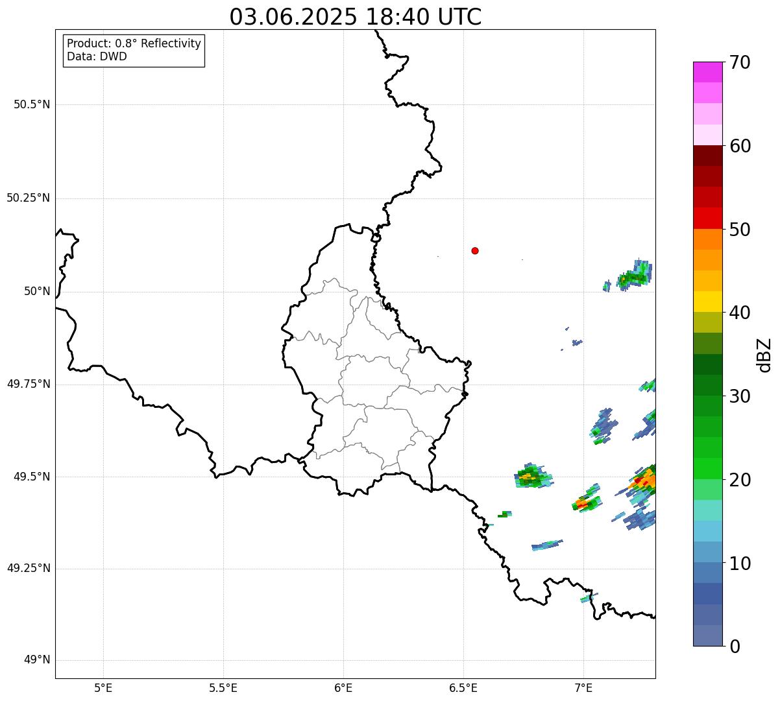Click the 50°N latitude label

[37, 291]
